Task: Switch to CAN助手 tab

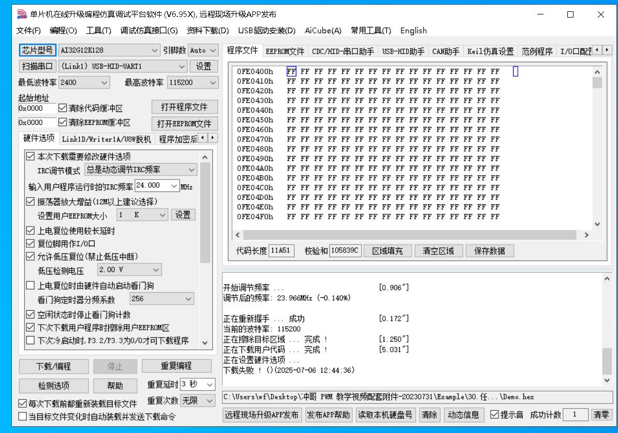Action: 445,52
